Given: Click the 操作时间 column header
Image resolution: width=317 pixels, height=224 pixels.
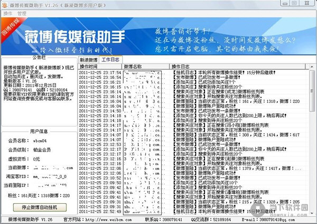Looking at the screenshot, I should pyautogui.click(x=100, y=67).
